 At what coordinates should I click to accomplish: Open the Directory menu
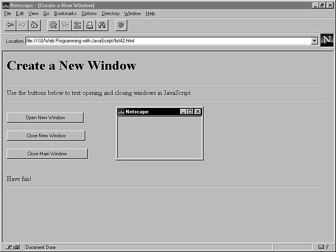pyautogui.click(x=110, y=13)
